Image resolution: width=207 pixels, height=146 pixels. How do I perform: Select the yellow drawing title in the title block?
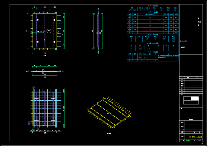pyautogui.click(x=196, y=137)
